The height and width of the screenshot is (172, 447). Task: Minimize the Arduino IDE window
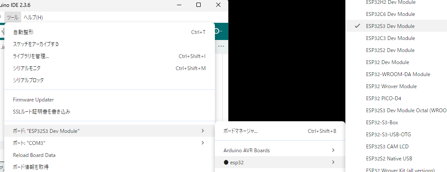179,5
